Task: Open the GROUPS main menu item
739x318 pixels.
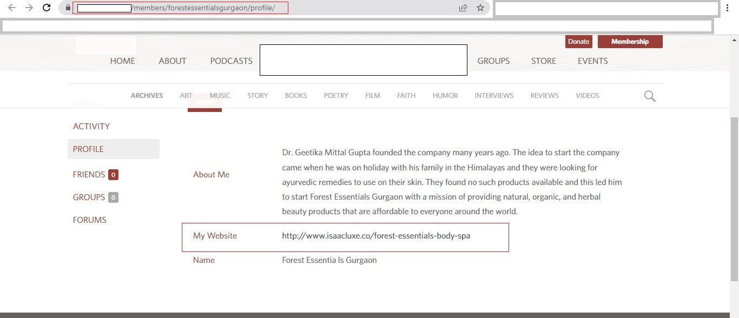Action: [x=493, y=61]
